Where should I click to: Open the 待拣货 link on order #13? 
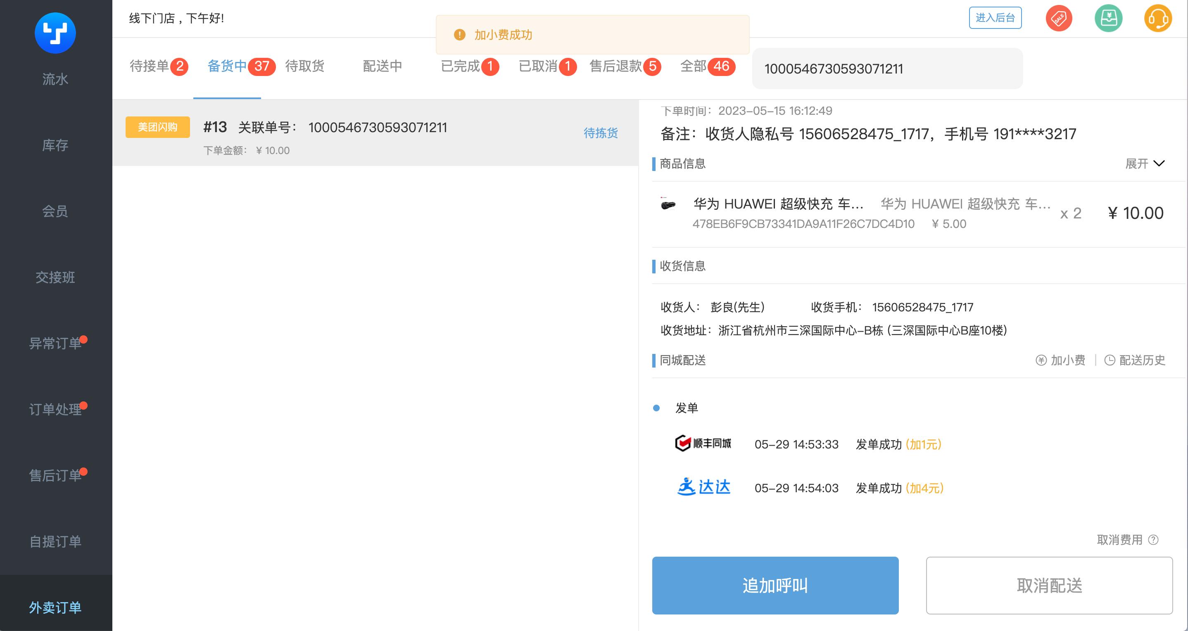[601, 133]
